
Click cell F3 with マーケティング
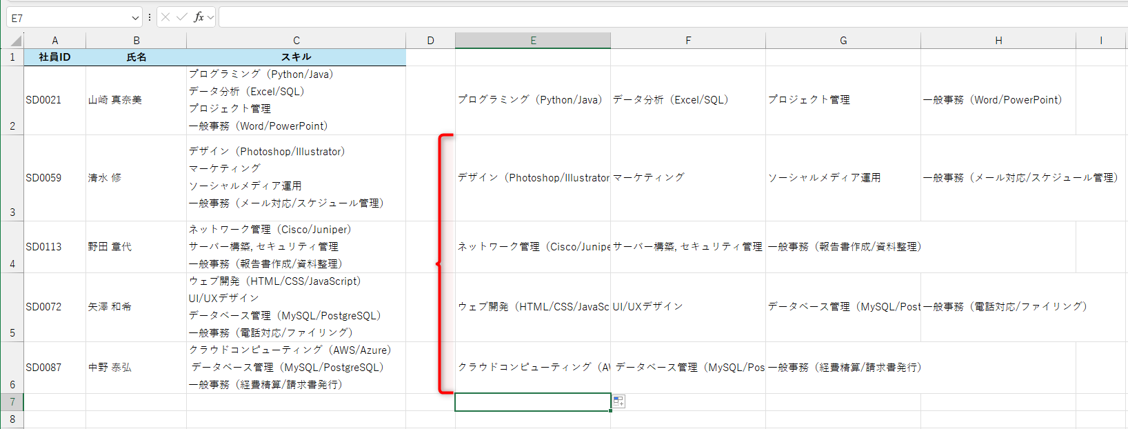click(688, 178)
